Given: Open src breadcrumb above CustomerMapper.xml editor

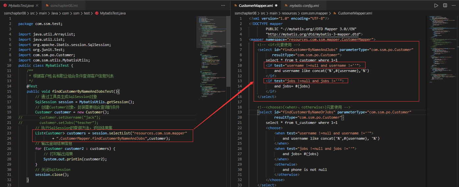Looking at the screenshot, I should click(x=264, y=13).
